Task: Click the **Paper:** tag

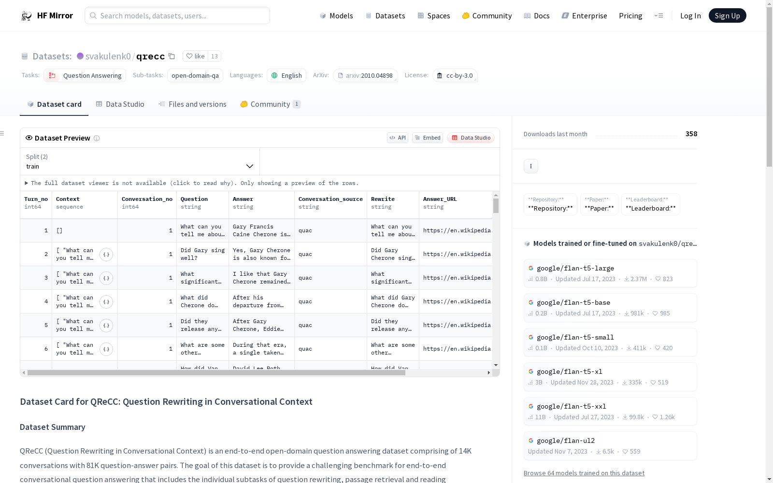Action: point(599,204)
